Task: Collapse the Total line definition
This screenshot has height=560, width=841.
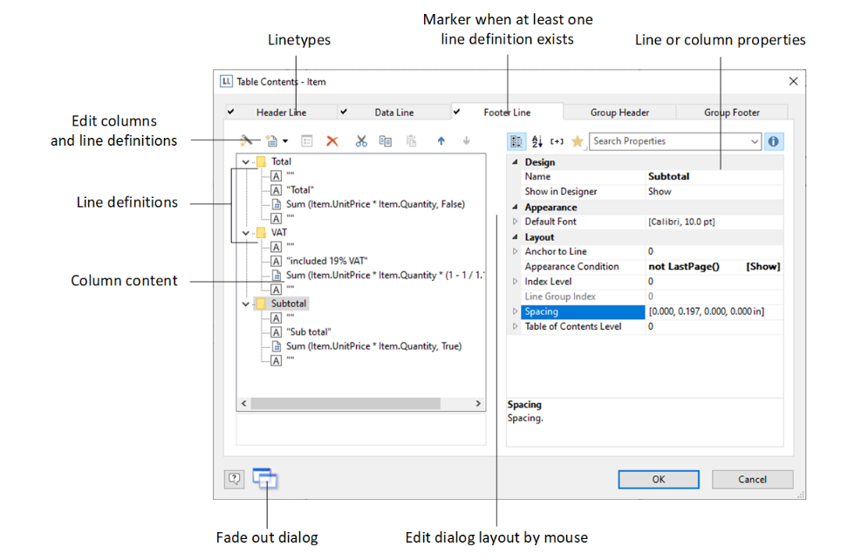Action: coord(246,161)
